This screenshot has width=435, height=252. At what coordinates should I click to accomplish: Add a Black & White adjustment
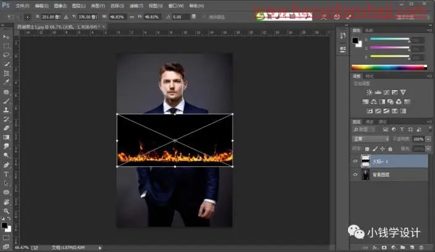click(x=382, y=102)
